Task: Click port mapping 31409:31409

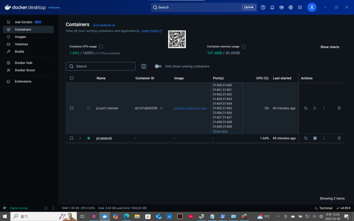Action: 222,126
